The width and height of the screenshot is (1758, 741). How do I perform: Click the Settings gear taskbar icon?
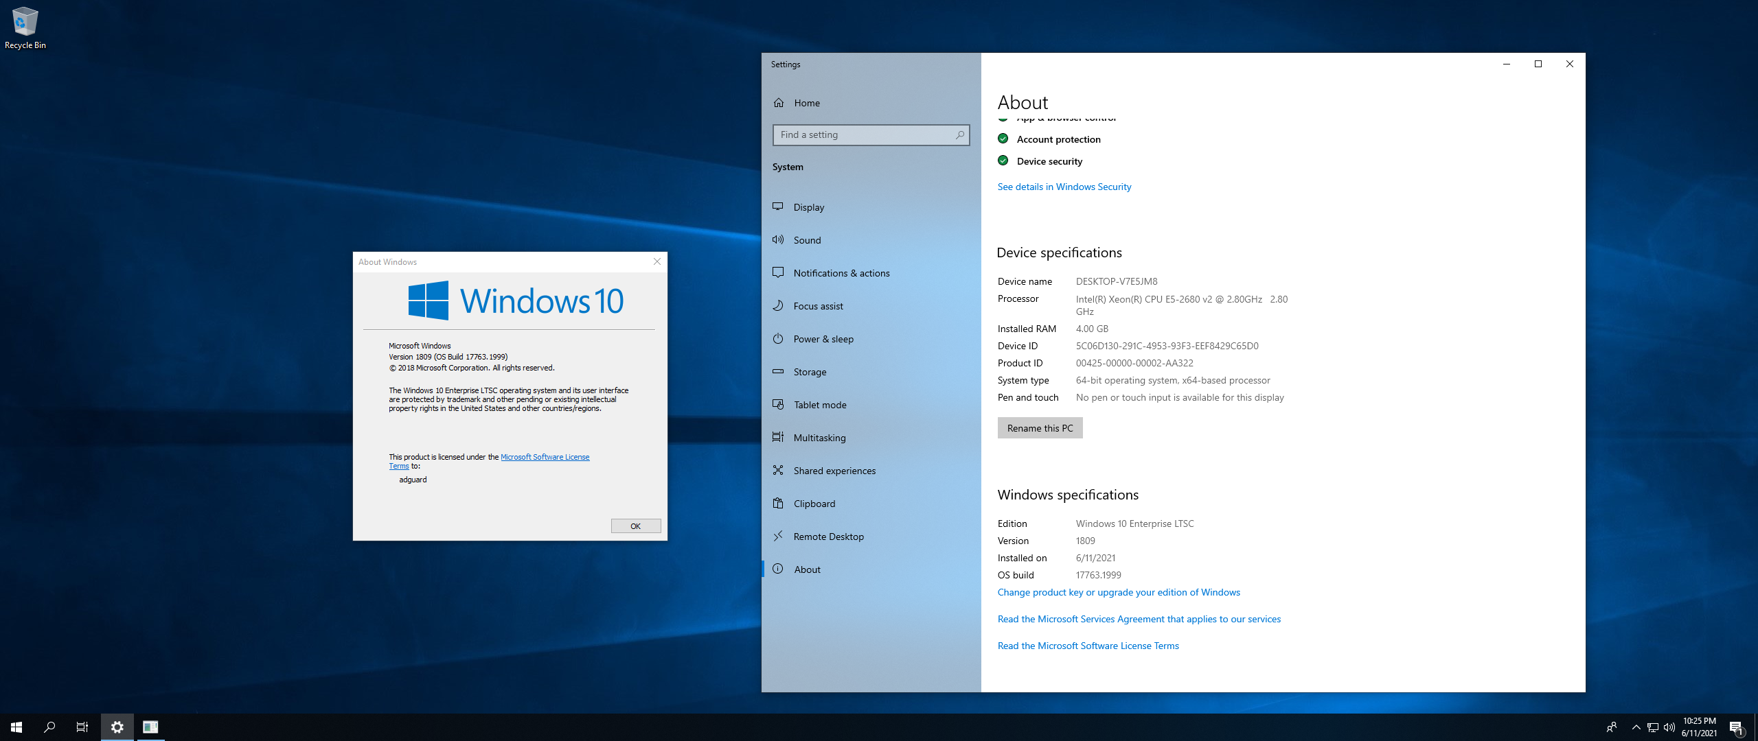click(x=117, y=727)
